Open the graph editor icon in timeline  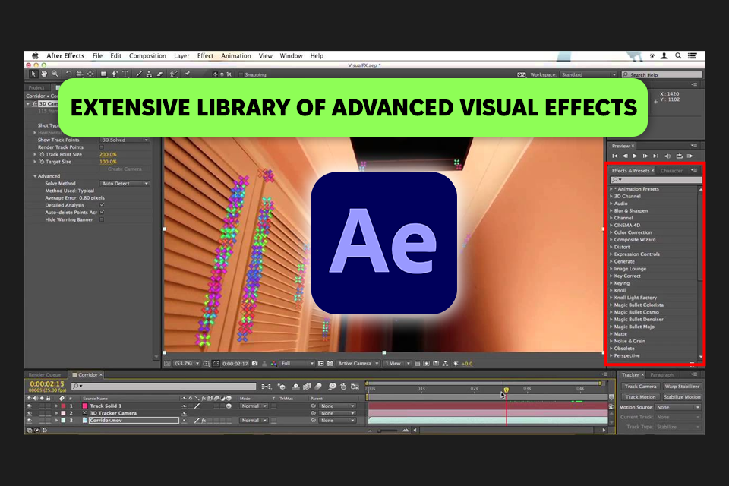[355, 387]
